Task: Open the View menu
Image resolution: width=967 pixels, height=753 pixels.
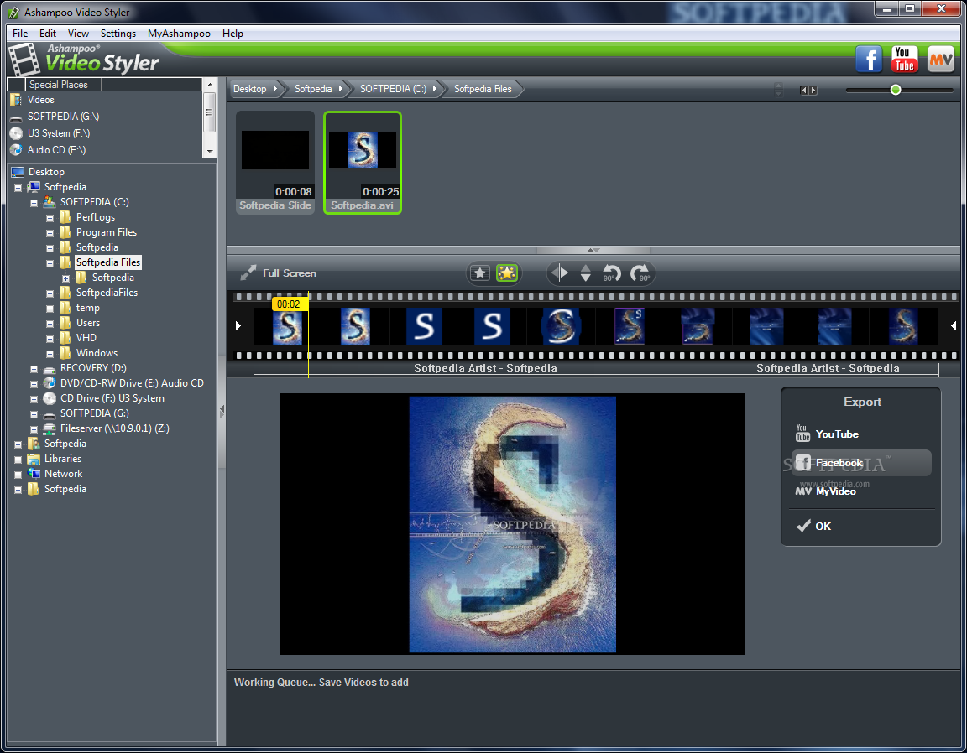Action: pyautogui.click(x=78, y=34)
